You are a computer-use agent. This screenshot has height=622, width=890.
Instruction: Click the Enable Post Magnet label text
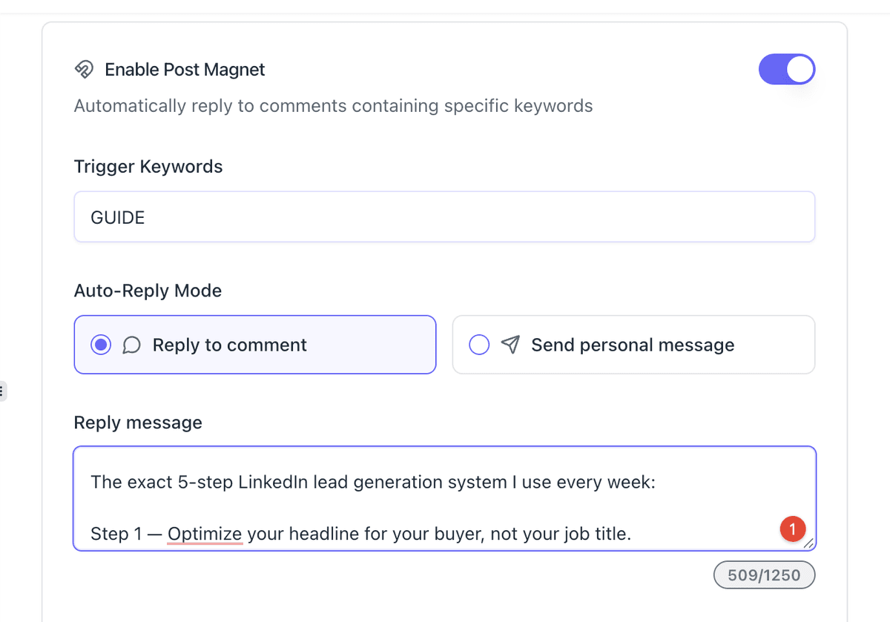(185, 70)
